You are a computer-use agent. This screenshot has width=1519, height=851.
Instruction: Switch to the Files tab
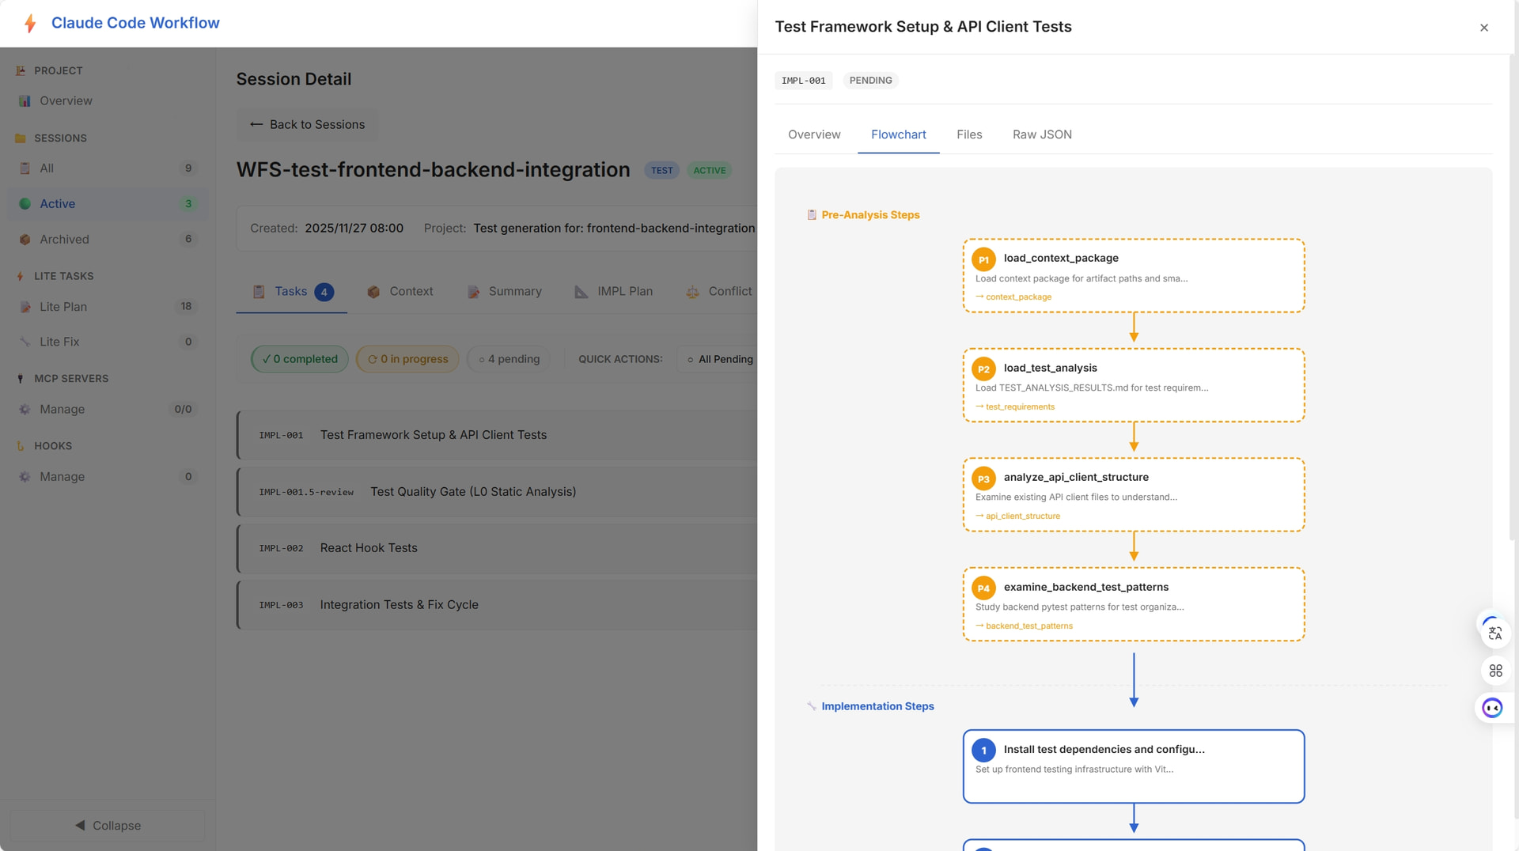(969, 134)
